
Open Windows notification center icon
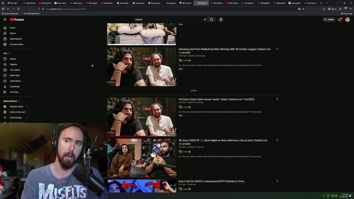click(350, 196)
